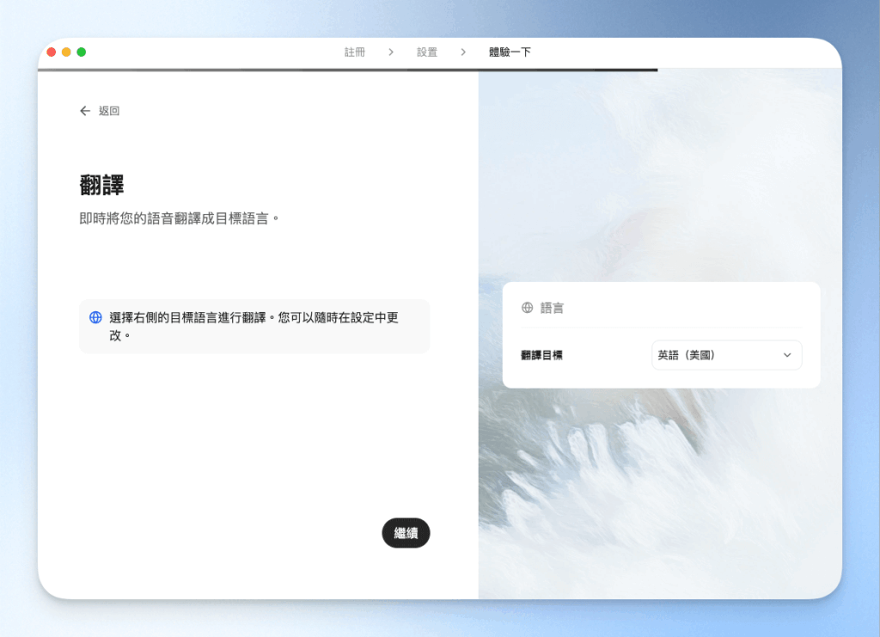Click the 語言 panel header
Image resolution: width=880 pixels, height=637 pixels.
[551, 308]
